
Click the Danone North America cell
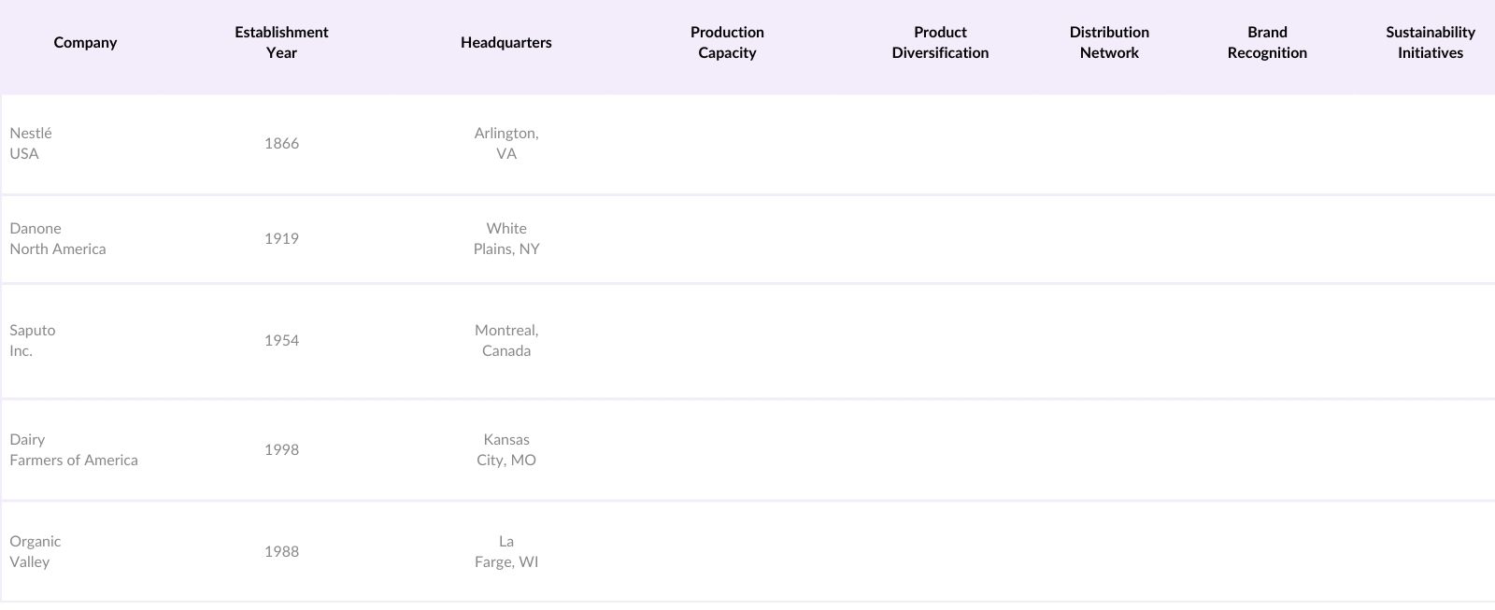point(58,239)
